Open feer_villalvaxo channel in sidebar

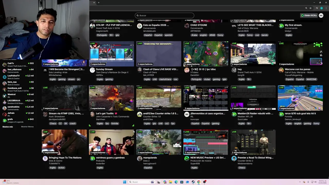[x=18, y=71]
